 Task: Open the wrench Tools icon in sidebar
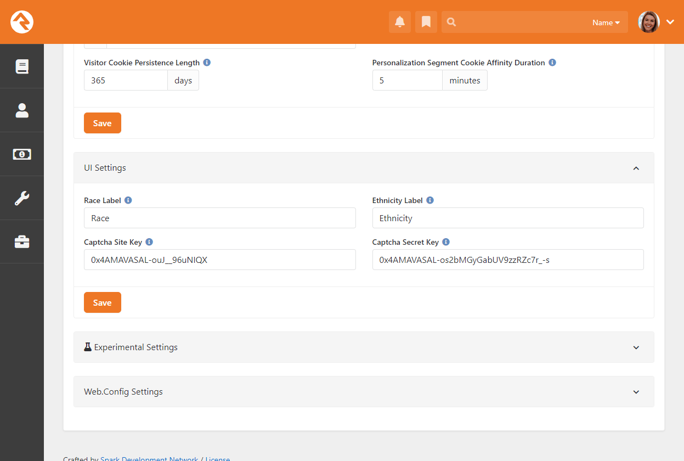pyautogui.click(x=22, y=198)
